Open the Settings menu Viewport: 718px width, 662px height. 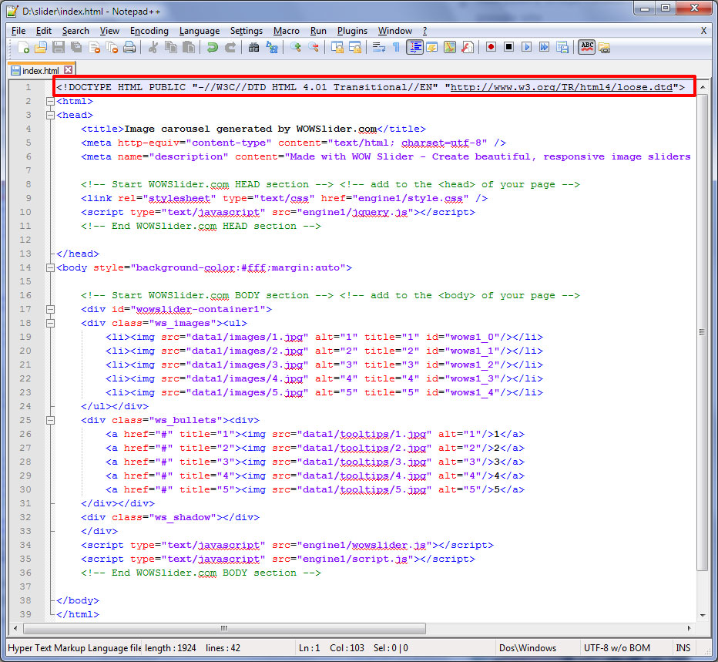click(x=247, y=31)
